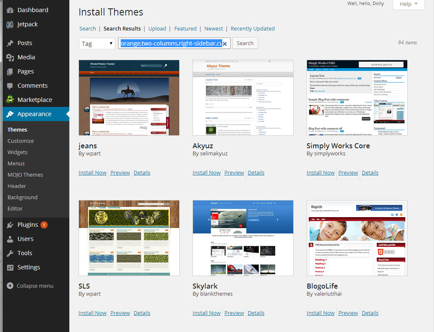This screenshot has width=434, height=332.
Task: Go to Widgets under Appearance
Action: [18, 152]
